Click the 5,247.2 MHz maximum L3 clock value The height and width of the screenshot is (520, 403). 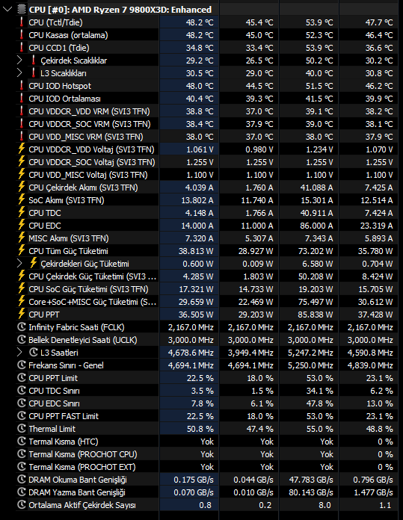pyautogui.click(x=310, y=353)
